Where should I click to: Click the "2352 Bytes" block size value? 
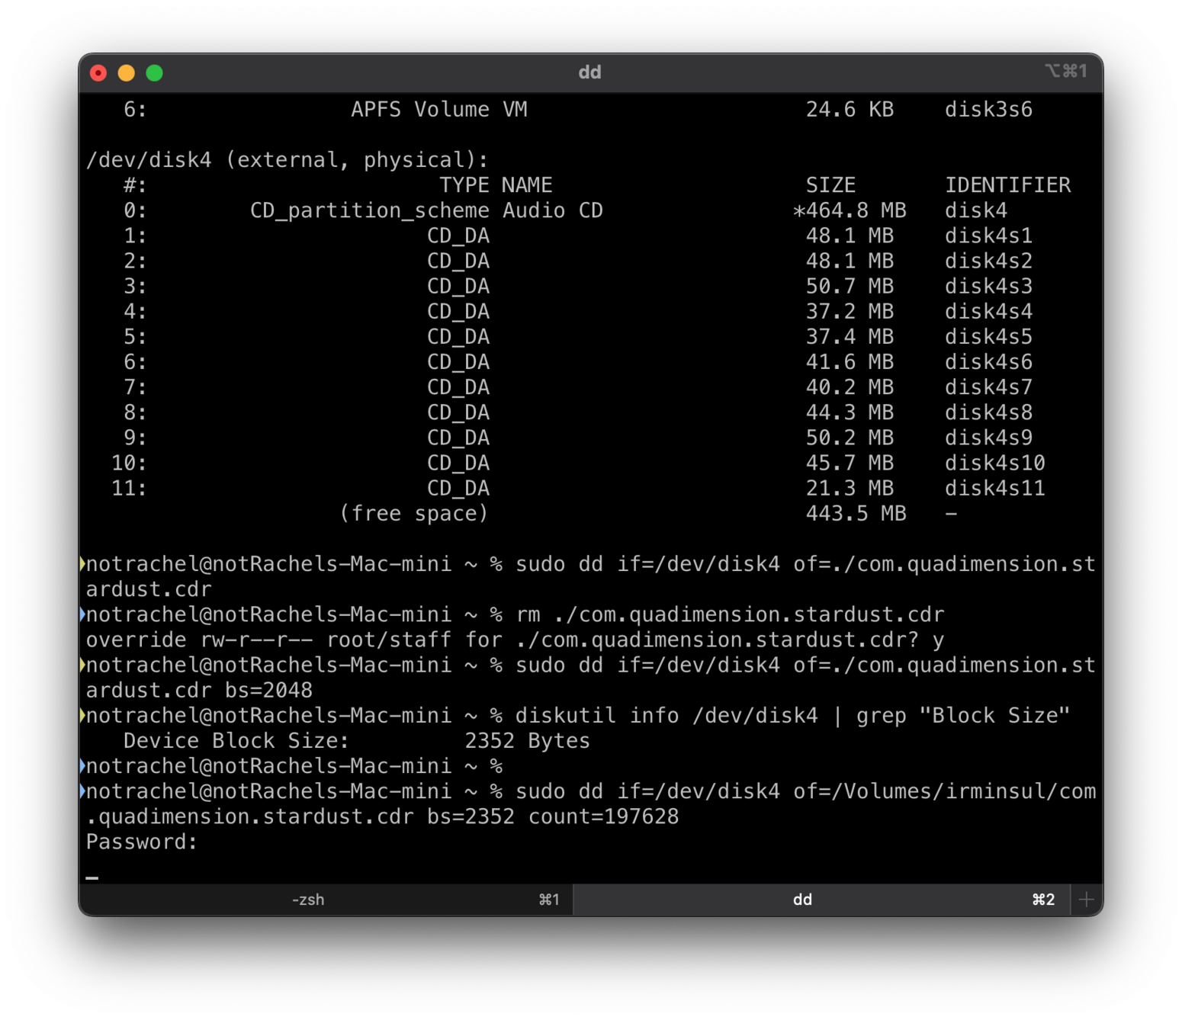point(527,741)
